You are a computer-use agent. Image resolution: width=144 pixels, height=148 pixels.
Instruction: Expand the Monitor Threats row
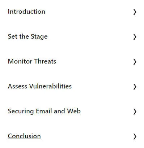[72, 62]
